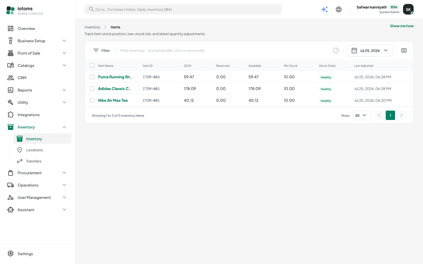Click the help question mark icon
Viewport: 423px width, 264px height.
336,50
